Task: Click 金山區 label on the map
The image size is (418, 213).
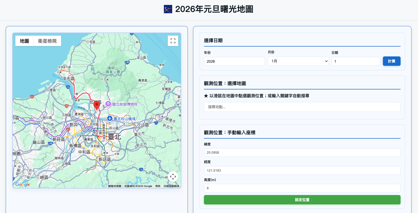Action: click(142, 57)
